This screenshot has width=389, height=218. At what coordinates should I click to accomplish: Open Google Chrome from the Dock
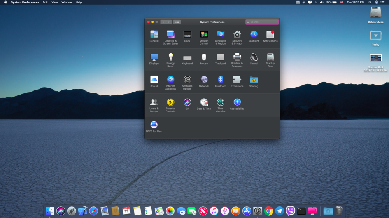[268, 211]
